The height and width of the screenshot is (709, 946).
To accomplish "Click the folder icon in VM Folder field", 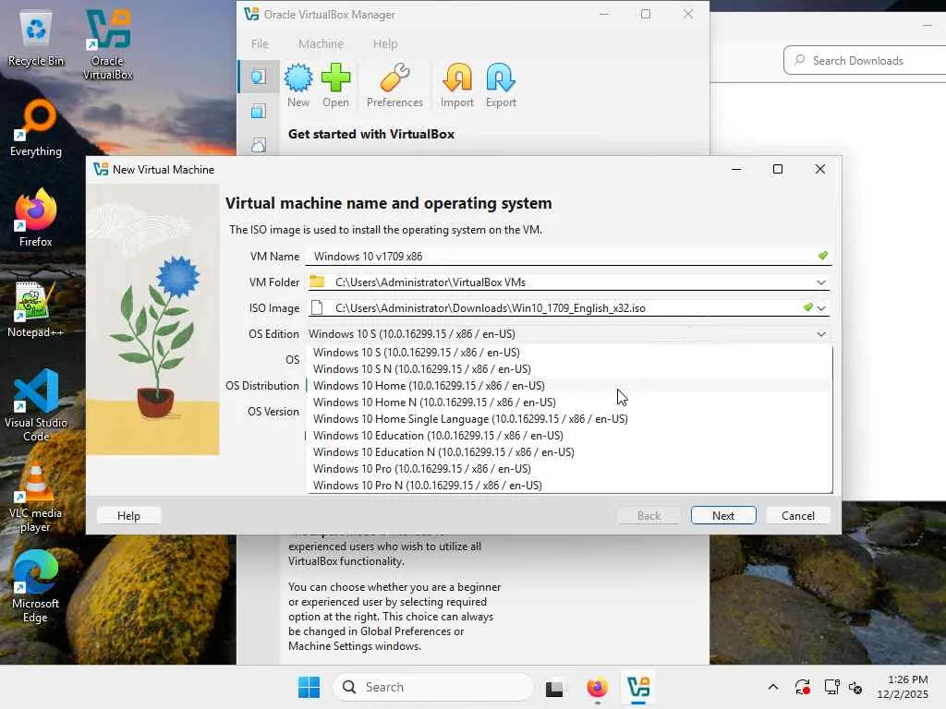I will coord(317,282).
